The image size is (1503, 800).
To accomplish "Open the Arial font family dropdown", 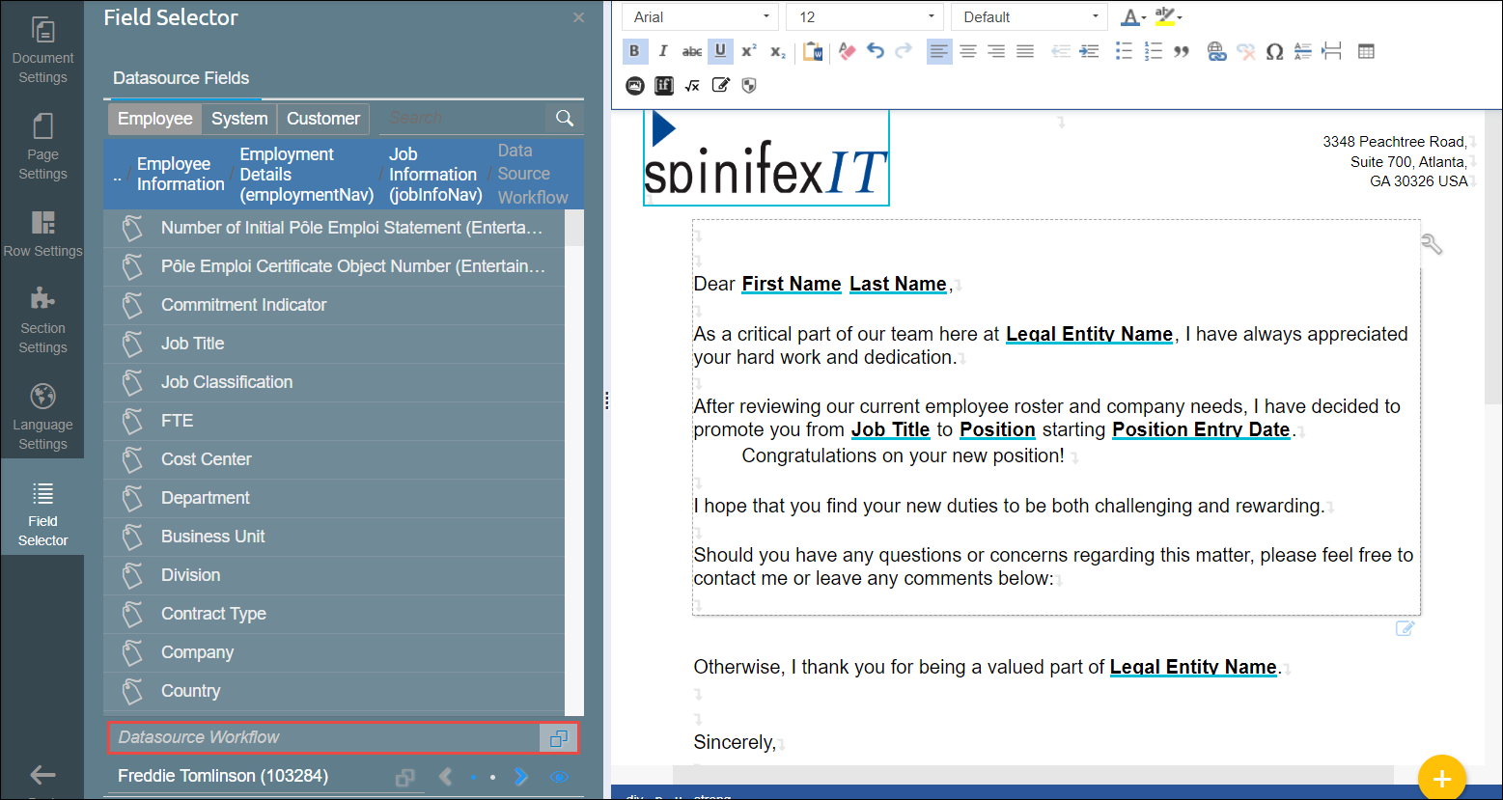I will [702, 17].
